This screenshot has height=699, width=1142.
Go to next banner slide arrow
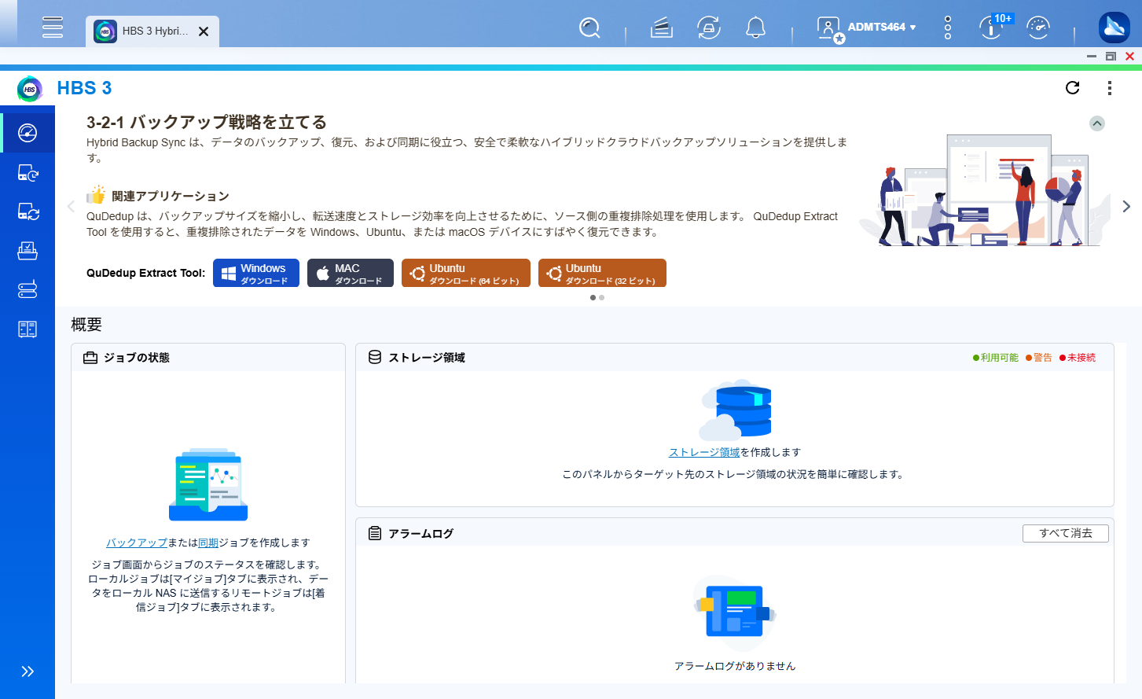(x=1126, y=206)
